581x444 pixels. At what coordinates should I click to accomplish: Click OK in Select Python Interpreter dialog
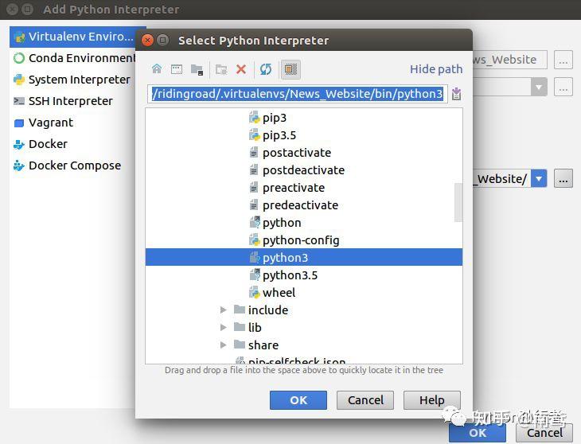coord(298,400)
